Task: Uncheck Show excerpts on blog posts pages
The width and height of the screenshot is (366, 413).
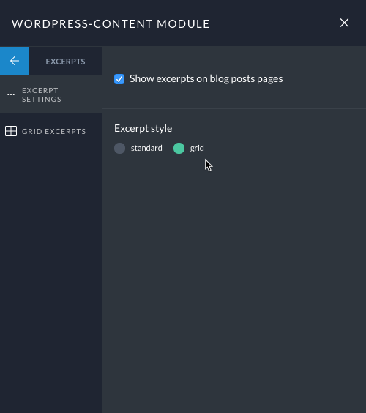Action: click(x=119, y=79)
